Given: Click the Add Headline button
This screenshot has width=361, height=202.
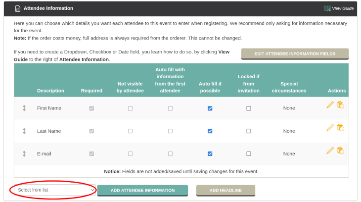Looking at the screenshot, I should pyautogui.click(x=226, y=191).
